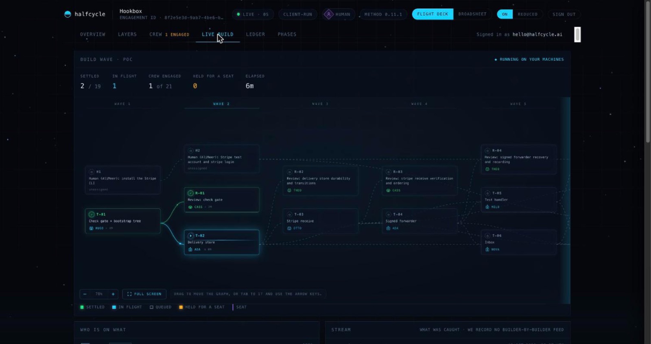Click the OTTO crew icon on T-03
Screen dimensions: 651x344
click(x=289, y=228)
